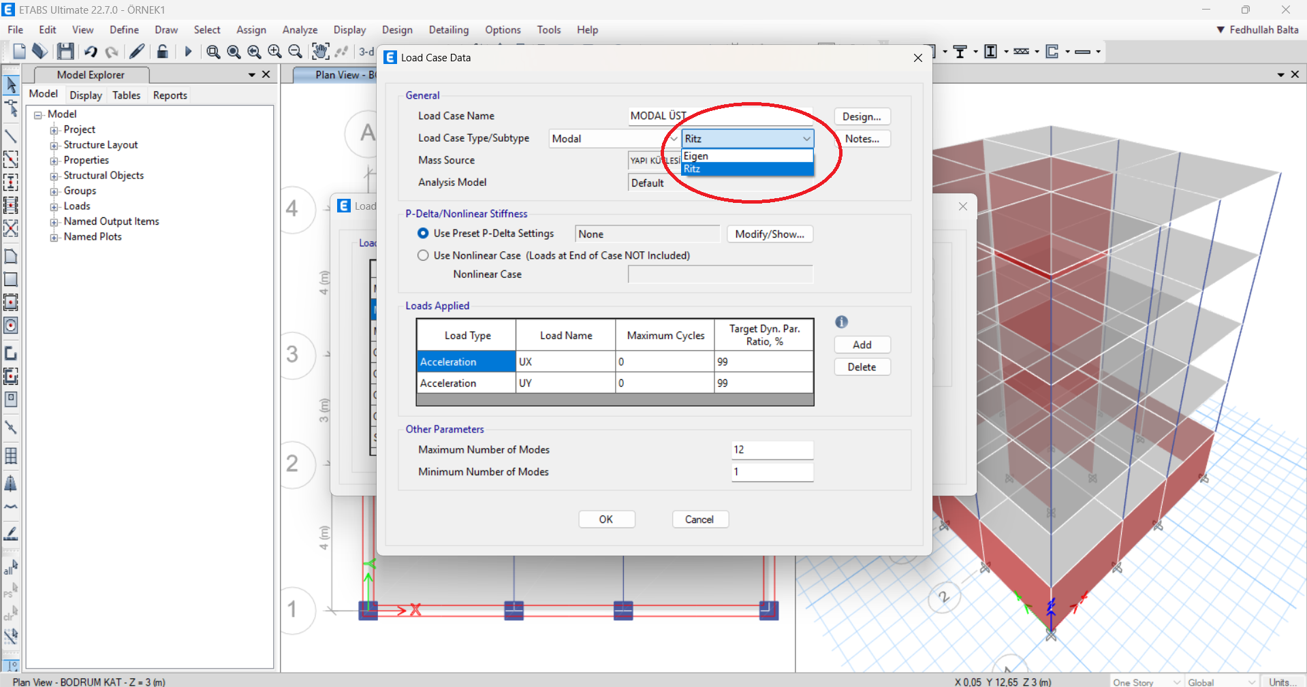The height and width of the screenshot is (687, 1307).
Task: Expand the Loads node in Model Explorer
Action: tap(54, 207)
